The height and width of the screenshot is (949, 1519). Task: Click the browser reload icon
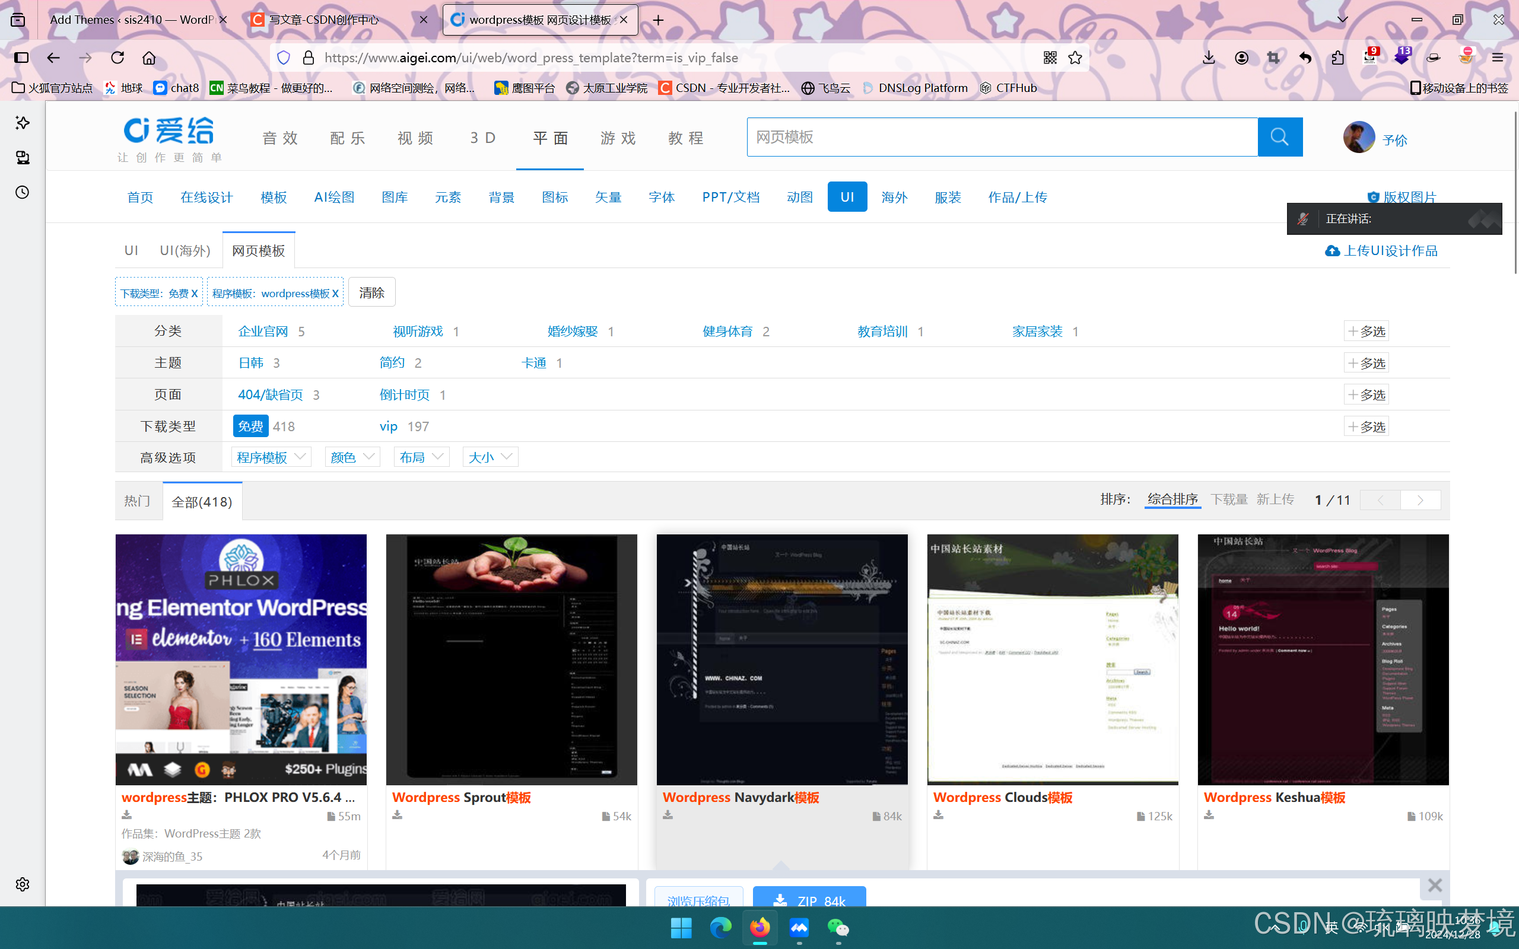coord(117,58)
